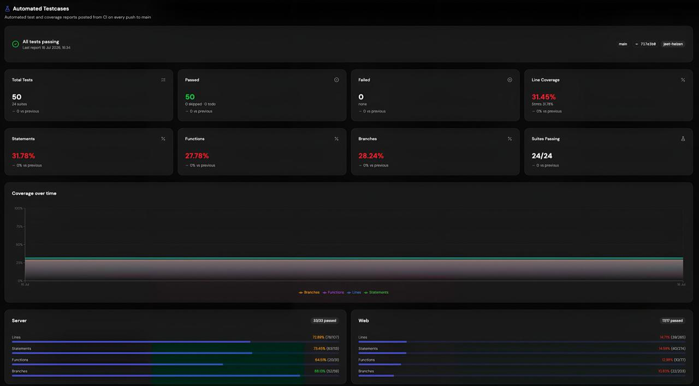
Task: Click the jeet-heizen author badge
Action: (x=673, y=44)
